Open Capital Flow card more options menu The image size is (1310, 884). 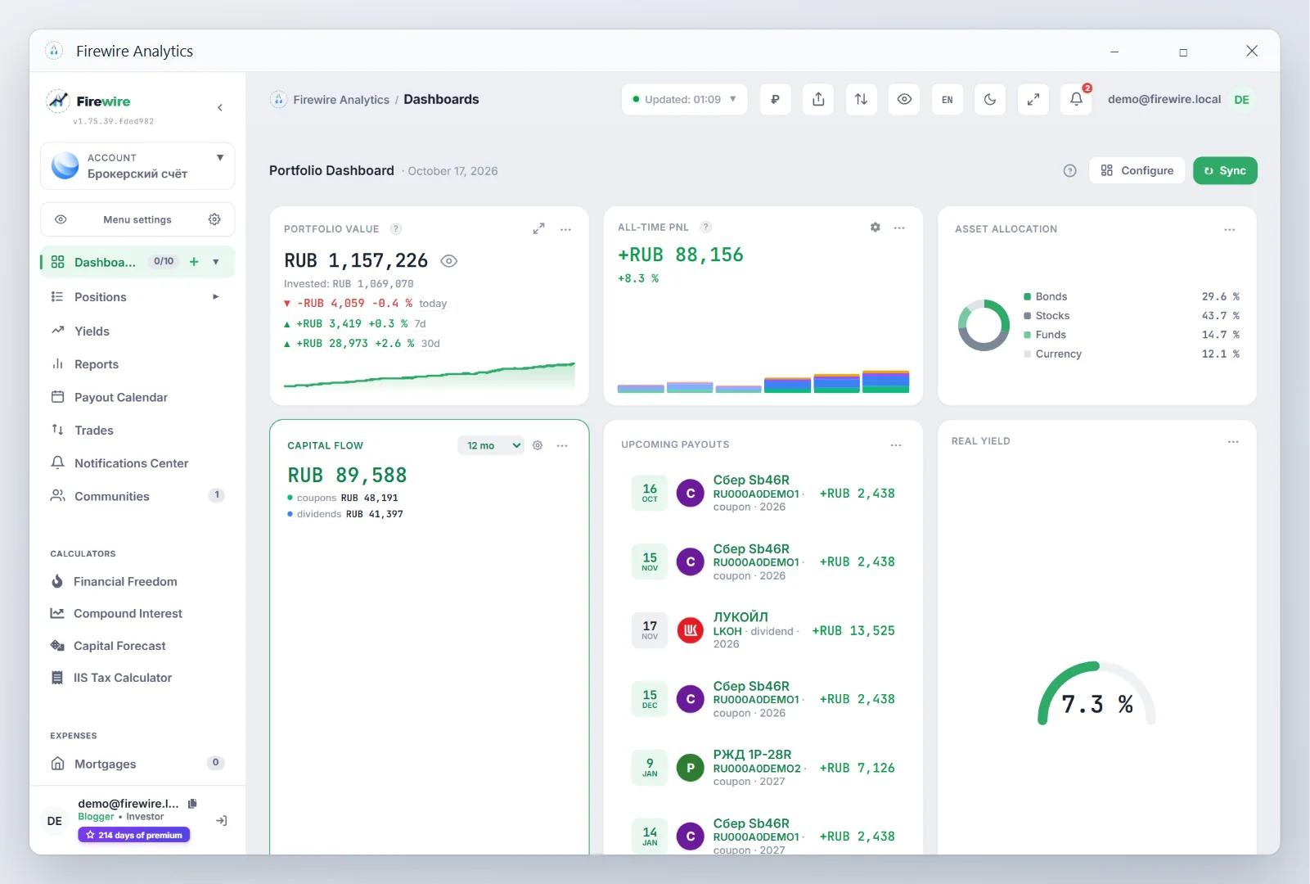pos(562,445)
